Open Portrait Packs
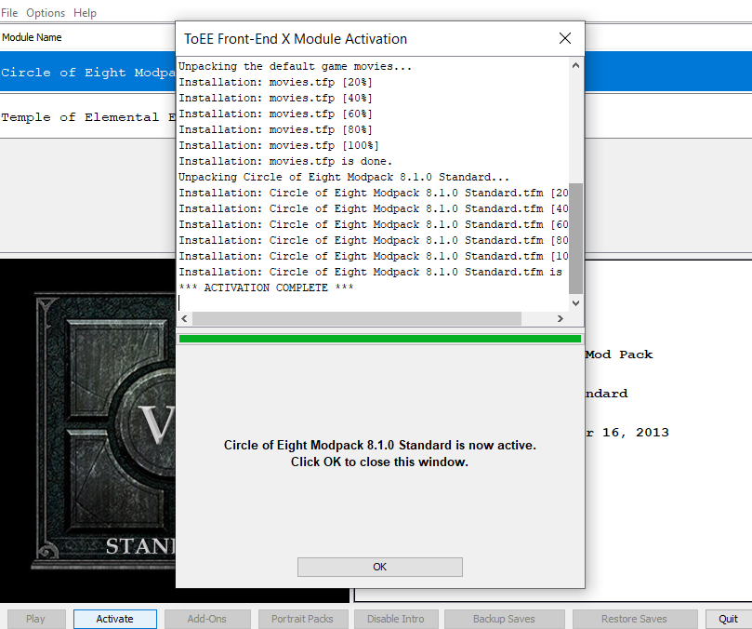Viewport: 752px width, 629px height. click(303, 619)
